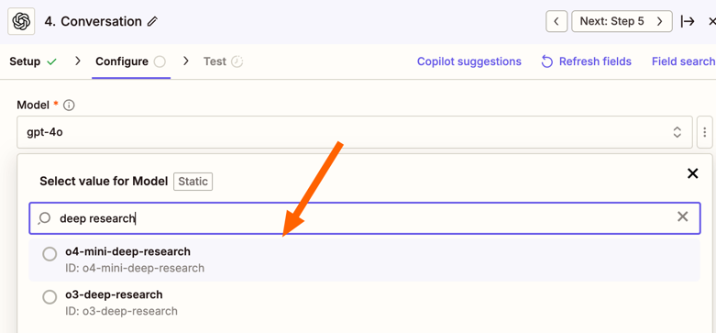The height and width of the screenshot is (333, 716).
Task: Open the gpt-4o Model dropdown
Action: (355, 132)
